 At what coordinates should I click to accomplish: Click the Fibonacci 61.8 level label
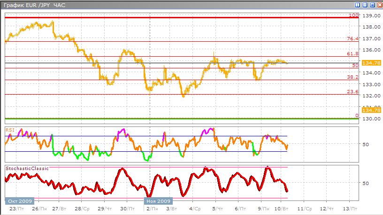point(353,54)
